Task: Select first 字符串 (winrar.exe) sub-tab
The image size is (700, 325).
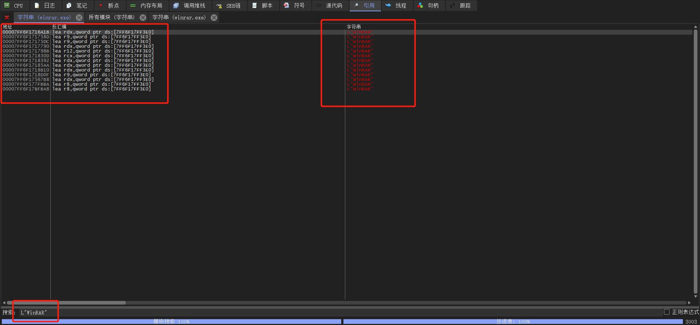Action: tap(44, 18)
